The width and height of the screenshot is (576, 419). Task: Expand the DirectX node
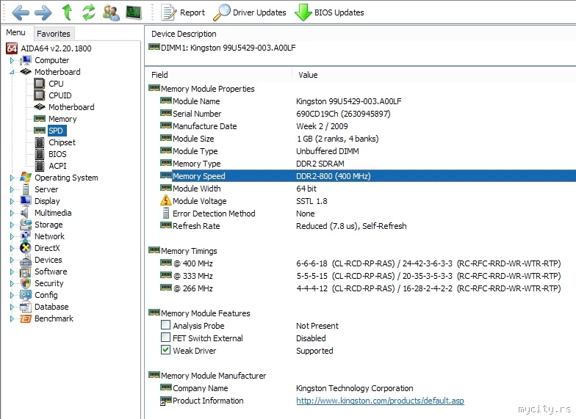coord(12,248)
